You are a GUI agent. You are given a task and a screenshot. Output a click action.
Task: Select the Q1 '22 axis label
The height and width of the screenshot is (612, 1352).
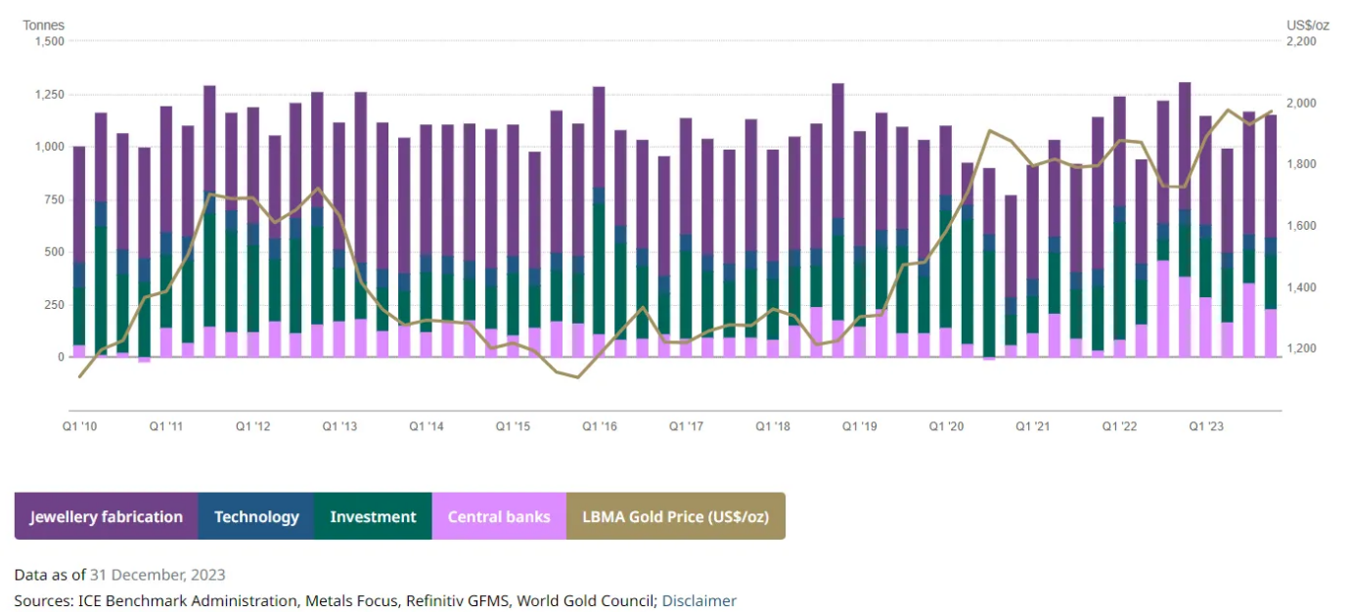coord(1119,427)
